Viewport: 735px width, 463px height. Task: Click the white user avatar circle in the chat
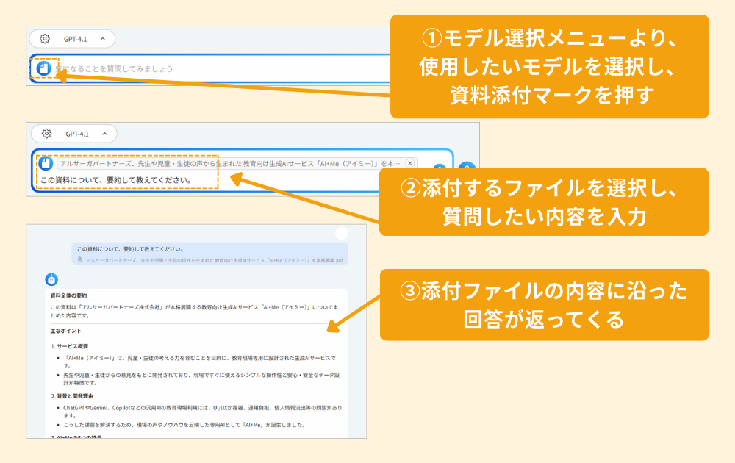click(x=341, y=234)
